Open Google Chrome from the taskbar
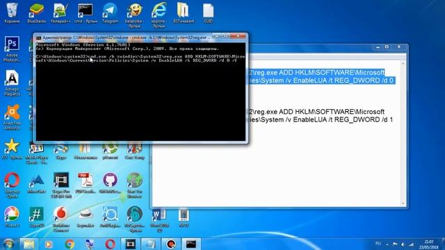 click(x=70, y=244)
